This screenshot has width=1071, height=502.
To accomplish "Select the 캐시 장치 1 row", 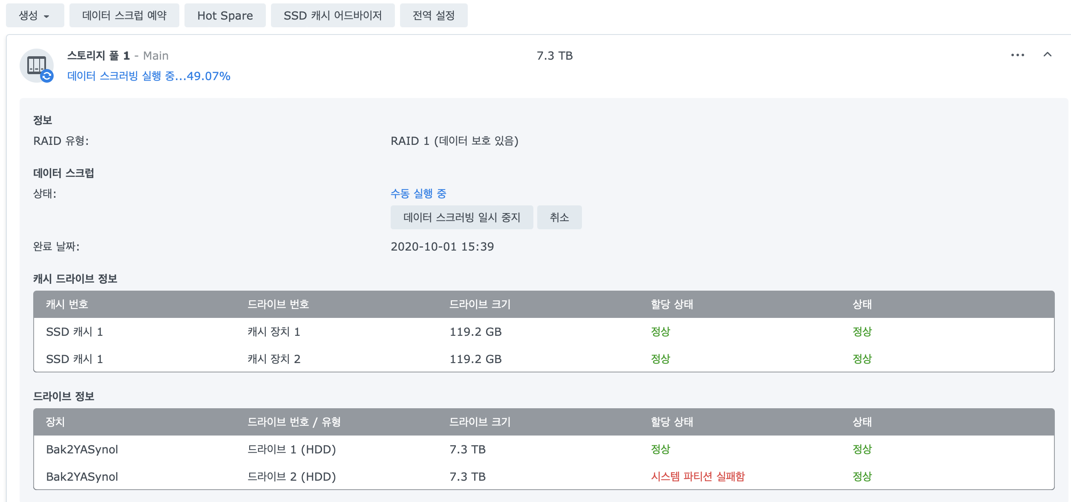I will tap(274, 332).
